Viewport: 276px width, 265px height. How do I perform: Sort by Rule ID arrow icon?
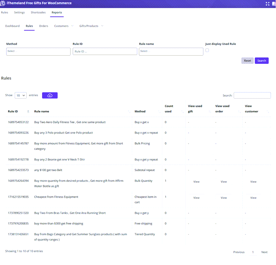pos(28,111)
